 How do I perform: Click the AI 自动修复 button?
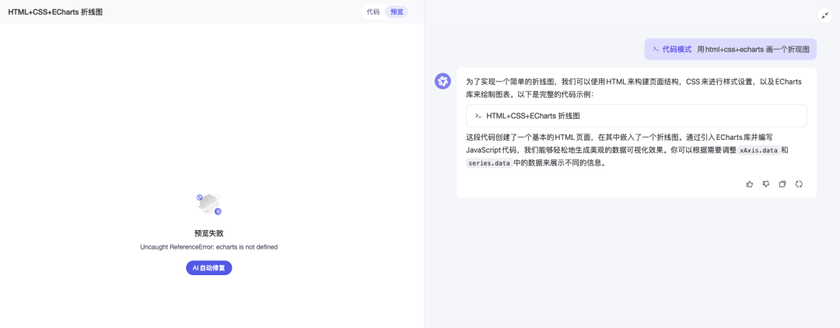tap(209, 267)
